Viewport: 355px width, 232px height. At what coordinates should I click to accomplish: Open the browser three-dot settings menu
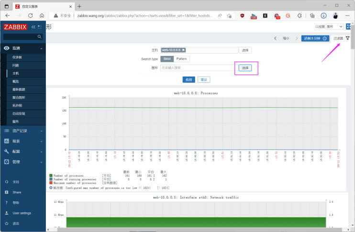(347, 16)
